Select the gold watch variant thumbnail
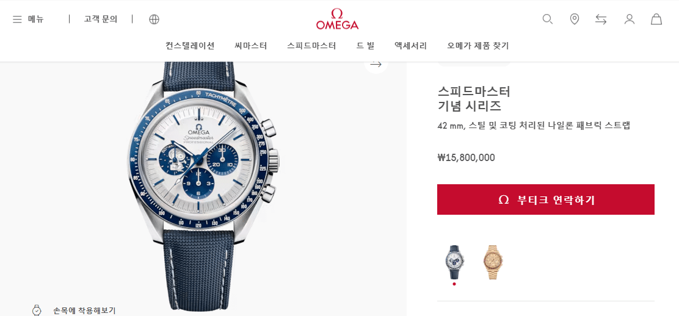This screenshot has height=316, width=679. pyautogui.click(x=493, y=262)
